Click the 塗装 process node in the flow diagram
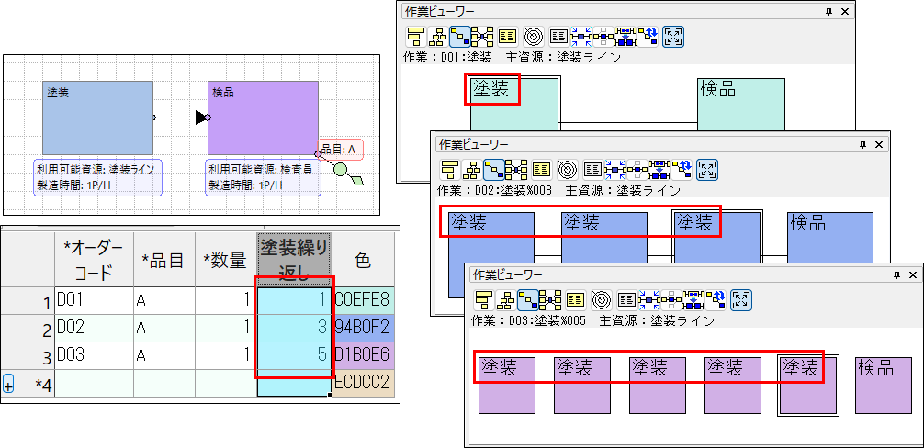The height and width of the screenshot is (448, 924). 97,118
